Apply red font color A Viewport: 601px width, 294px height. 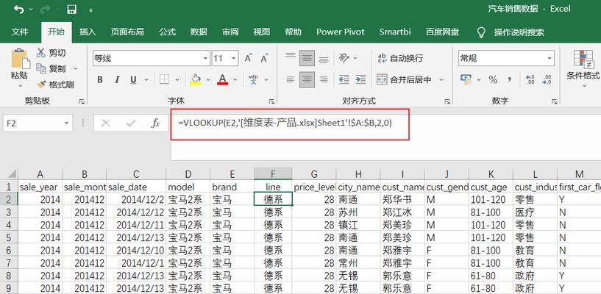tap(223, 79)
